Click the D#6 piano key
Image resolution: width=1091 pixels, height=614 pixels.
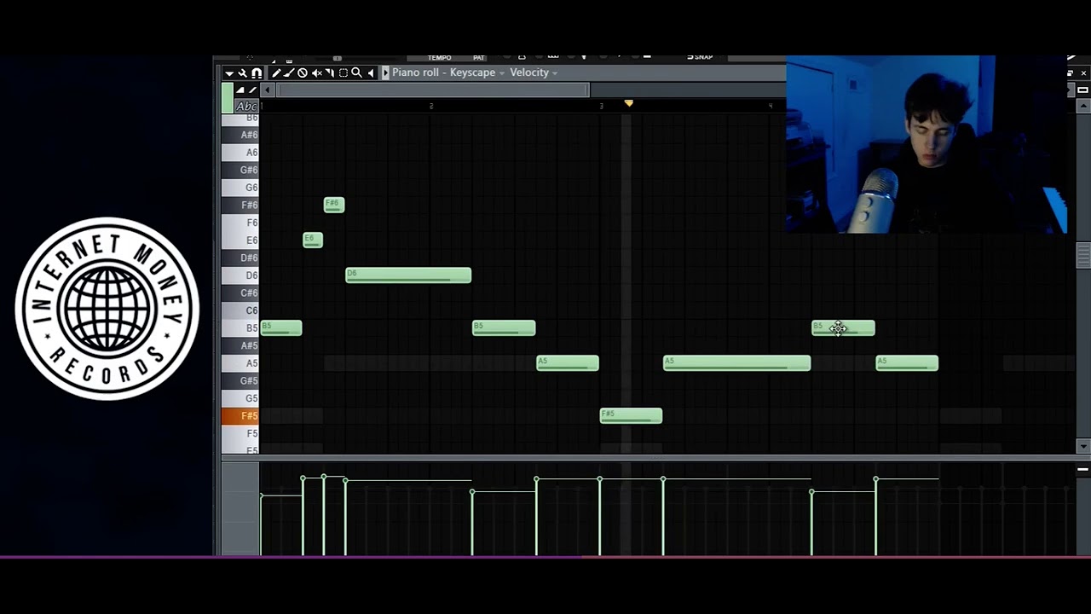click(240, 258)
